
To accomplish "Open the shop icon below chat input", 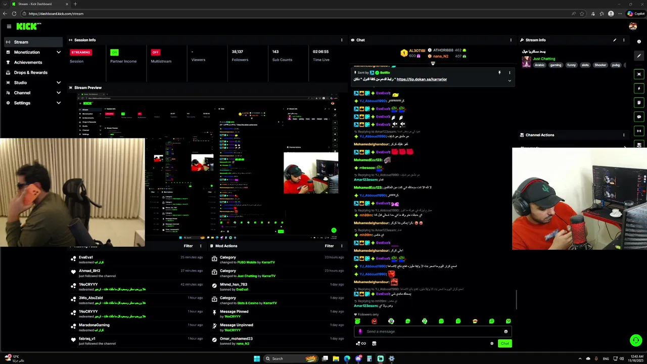I will (x=374, y=343).
